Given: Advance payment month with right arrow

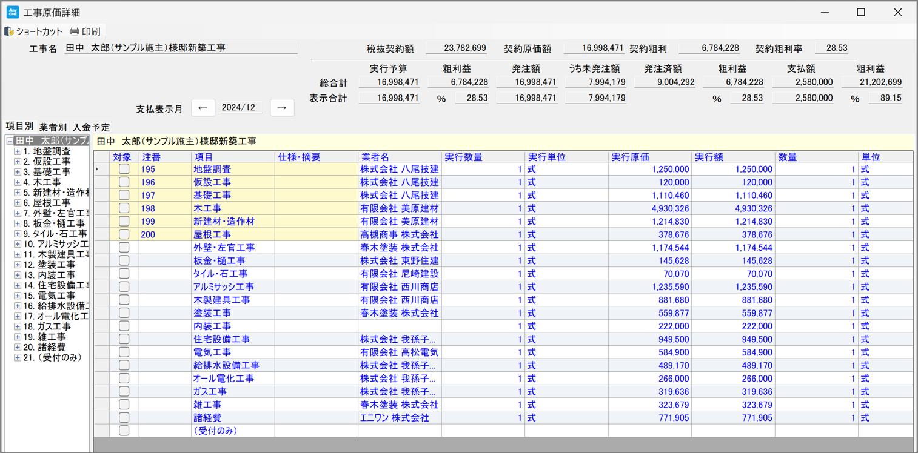Looking at the screenshot, I should pos(281,108).
